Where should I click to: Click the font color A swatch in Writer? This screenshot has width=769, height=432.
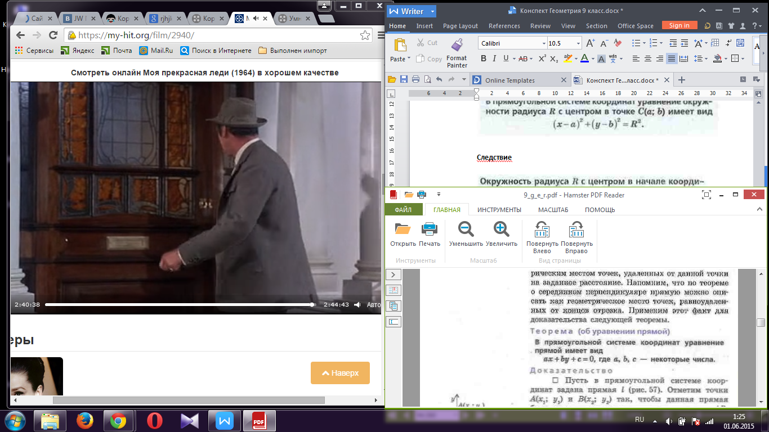coord(584,58)
